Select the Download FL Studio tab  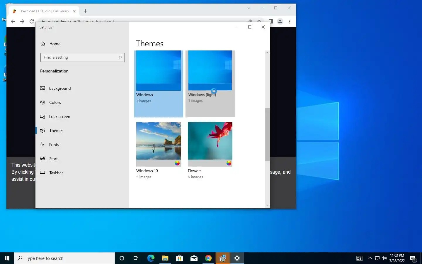[x=44, y=11]
